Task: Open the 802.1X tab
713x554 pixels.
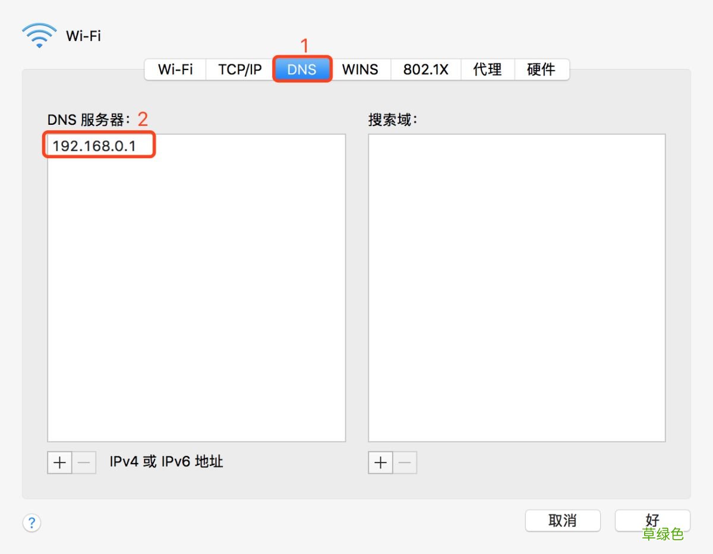Action: (x=425, y=69)
